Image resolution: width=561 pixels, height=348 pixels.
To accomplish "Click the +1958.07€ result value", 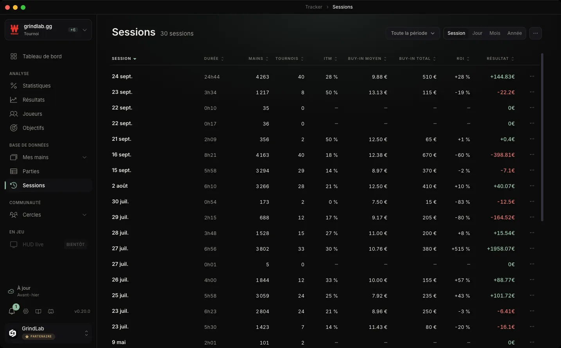I will point(501,249).
